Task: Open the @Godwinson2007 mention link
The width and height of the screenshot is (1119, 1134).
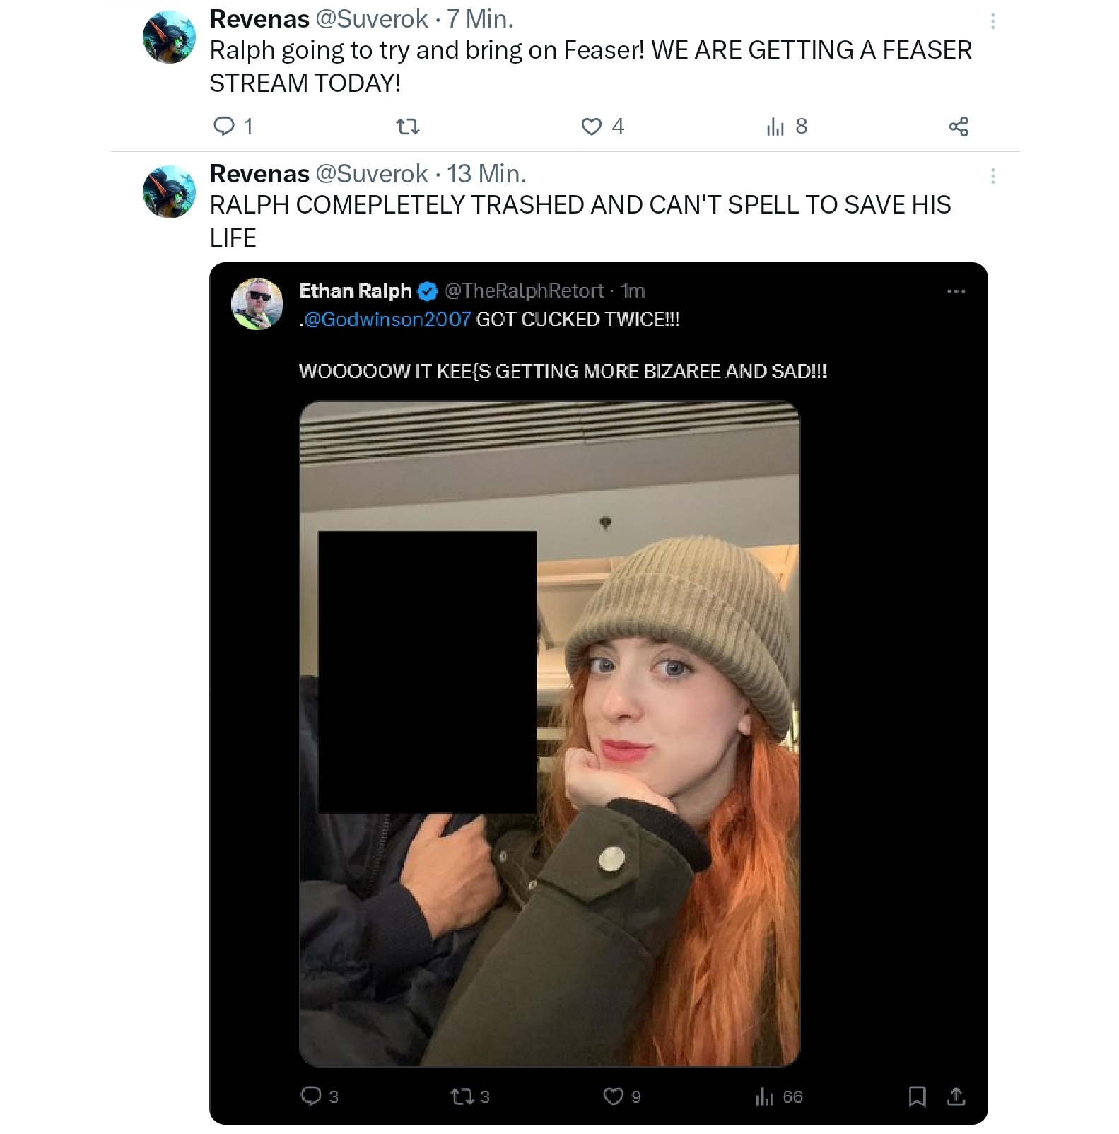Action: pyautogui.click(x=387, y=319)
